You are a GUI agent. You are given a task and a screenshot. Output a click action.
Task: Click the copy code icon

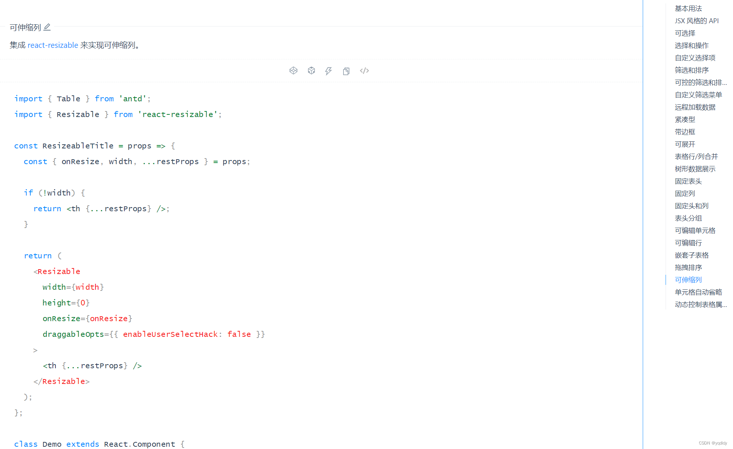(x=346, y=70)
